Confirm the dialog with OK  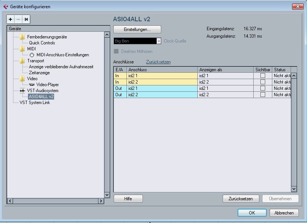pos(252,213)
